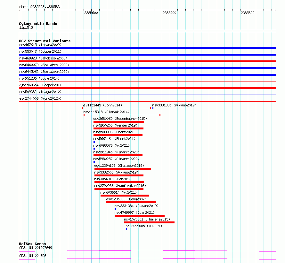
Task: Click the nsv1070001 (Thareja2015) label
Action: click(x=147, y=219)
